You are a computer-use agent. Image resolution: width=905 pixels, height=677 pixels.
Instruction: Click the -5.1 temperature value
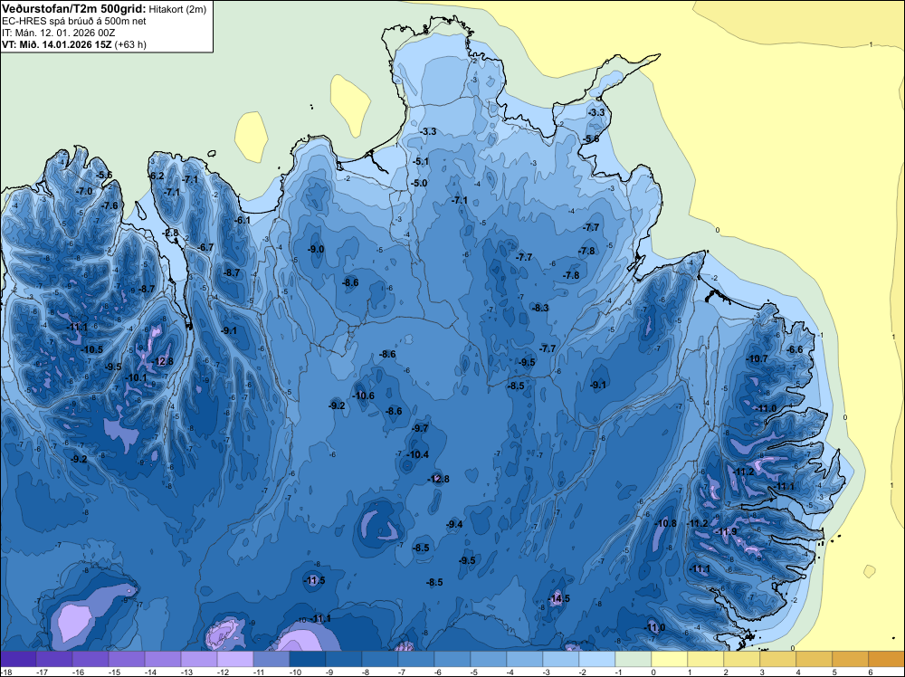[422, 162]
